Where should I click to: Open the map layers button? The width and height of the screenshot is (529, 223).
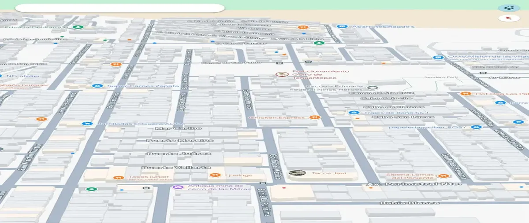(x=509, y=8)
